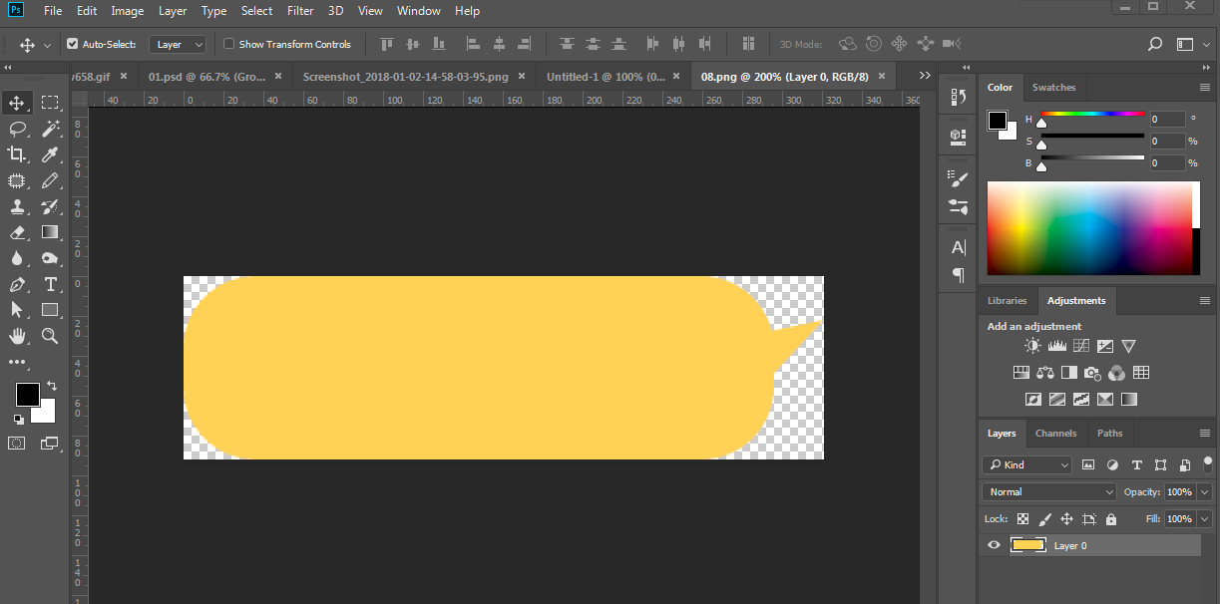The image size is (1220, 604).
Task: Open the Layers panel options menu
Action: coord(1204,434)
